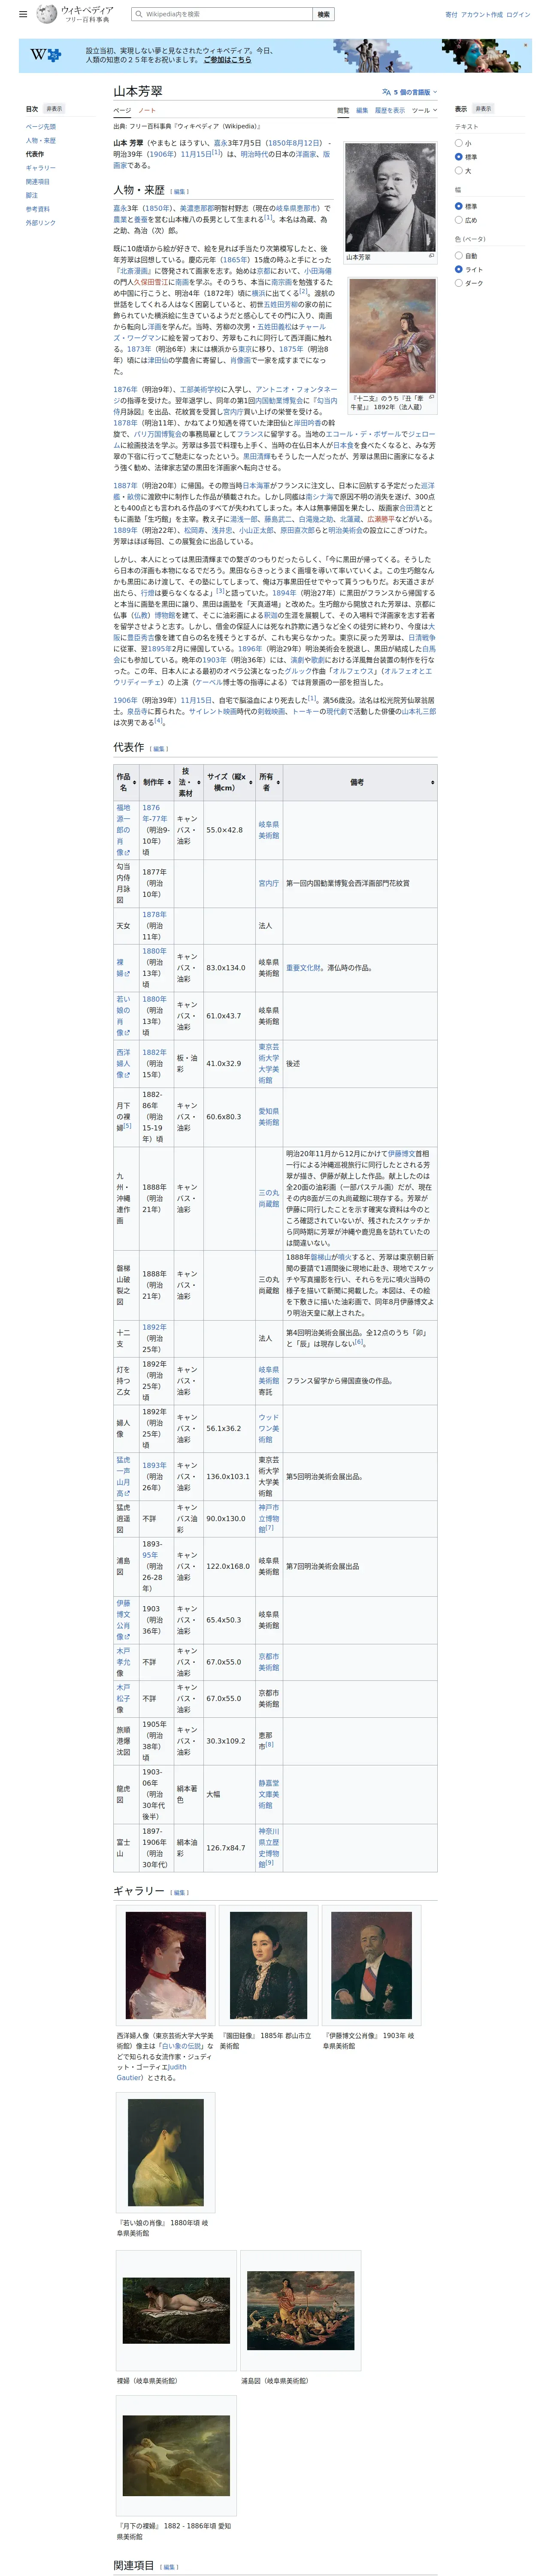Jump to ギャラリー in the contents
Viewport: 551px width, 2576px height.
(41, 168)
